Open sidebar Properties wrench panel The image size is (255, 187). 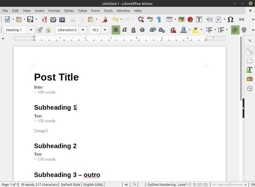pyautogui.click(x=250, y=51)
